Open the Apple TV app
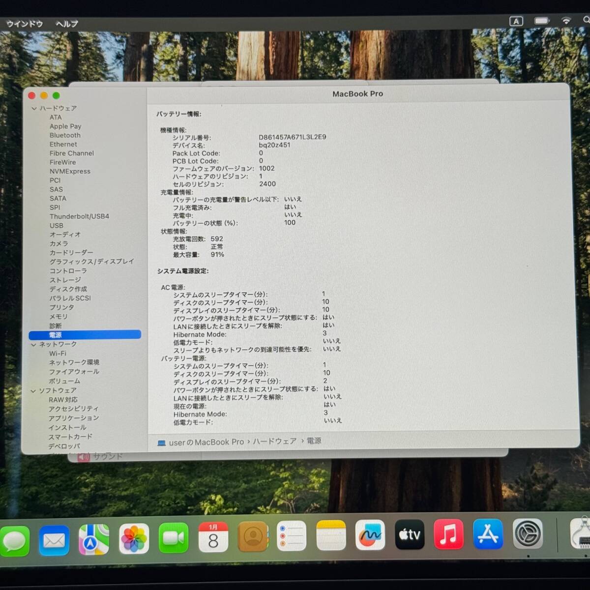The image size is (590, 590). [x=410, y=534]
